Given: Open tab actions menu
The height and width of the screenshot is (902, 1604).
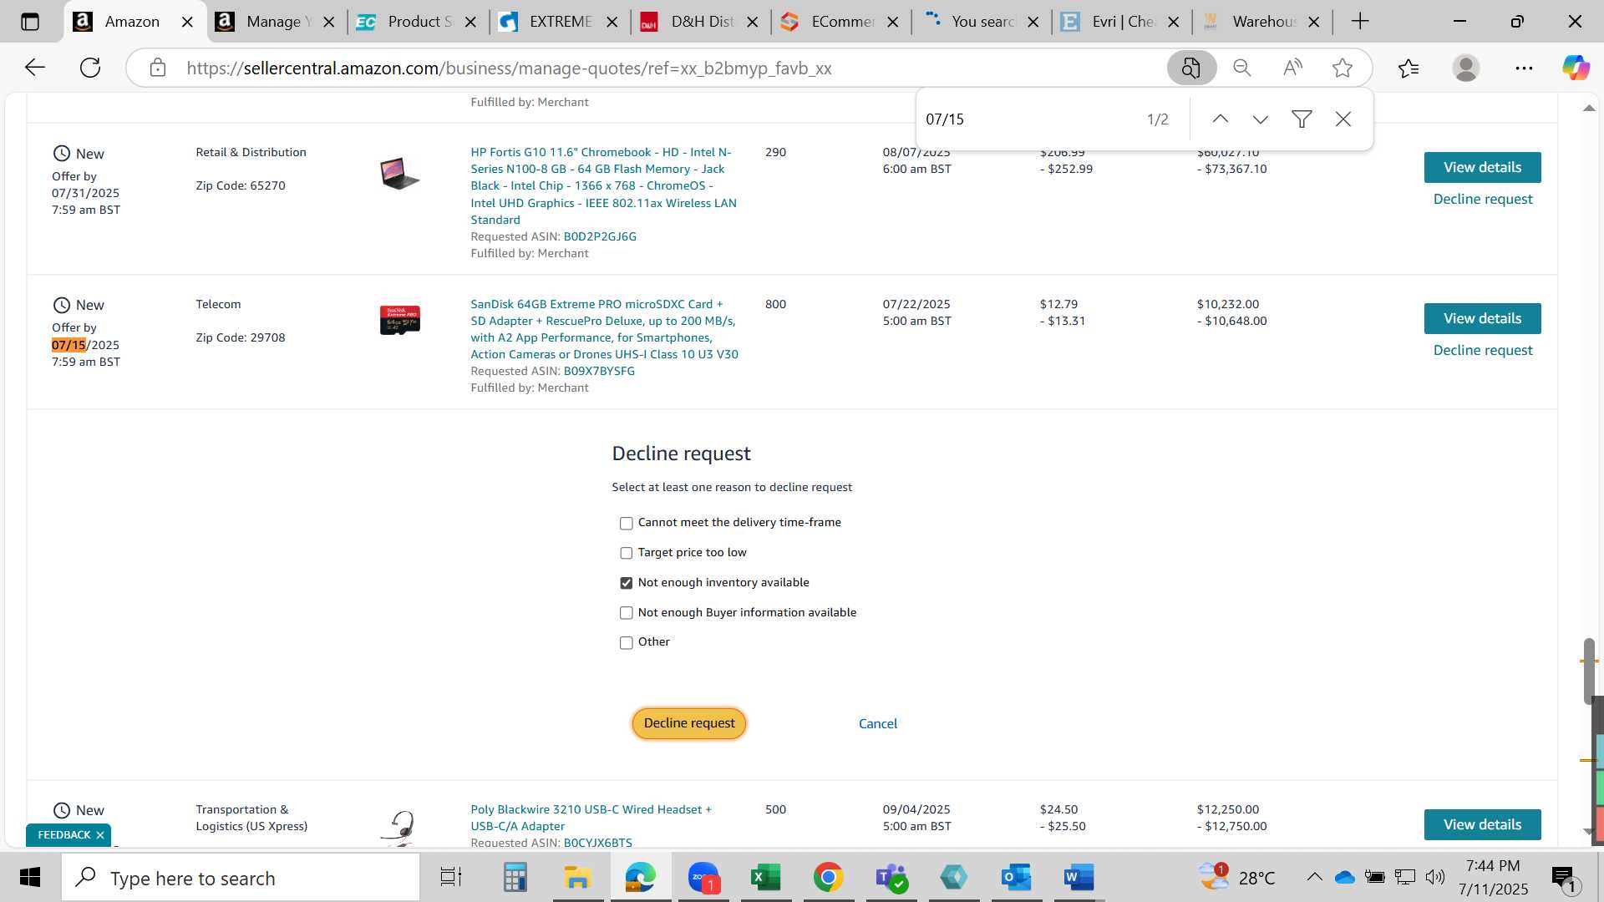Looking at the screenshot, I should (30, 22).
